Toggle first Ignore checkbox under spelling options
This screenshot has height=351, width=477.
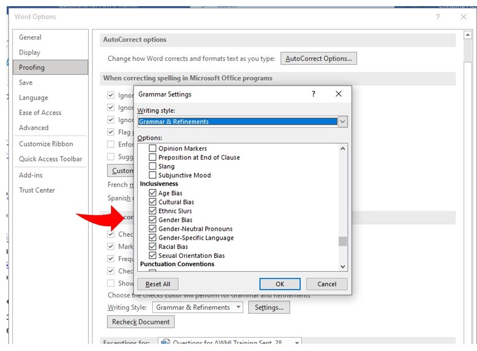pos(110,95)
